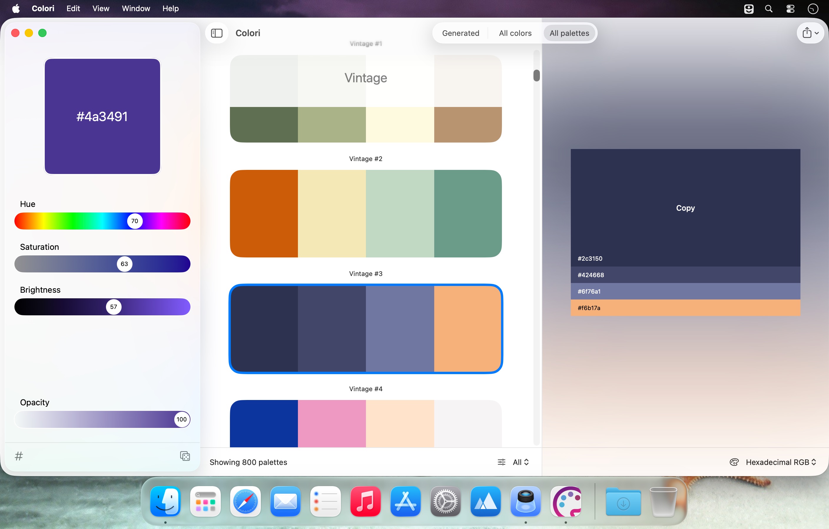
Task: Click the #4a3491 color preview swatch
Action: point(102,116)
